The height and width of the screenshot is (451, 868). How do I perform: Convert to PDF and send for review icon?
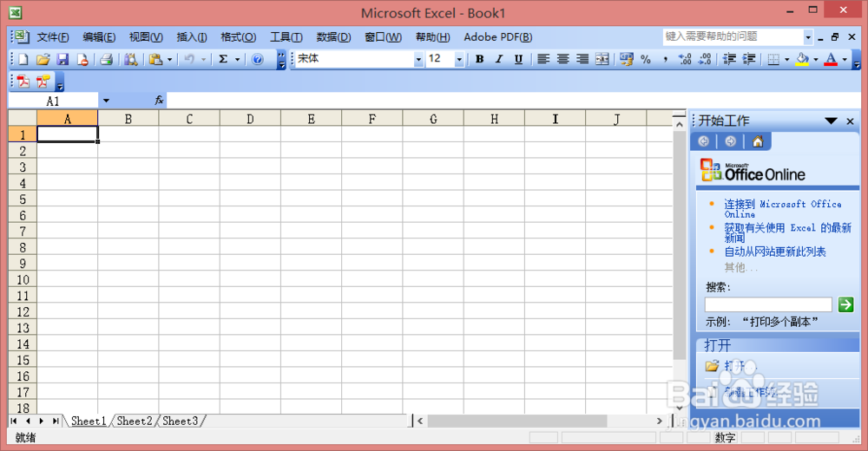43,82
